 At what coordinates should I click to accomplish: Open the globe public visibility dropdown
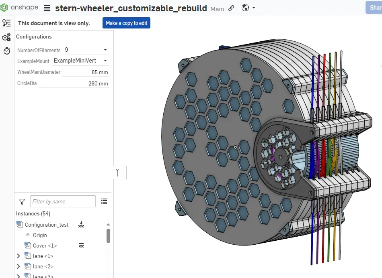249,8
